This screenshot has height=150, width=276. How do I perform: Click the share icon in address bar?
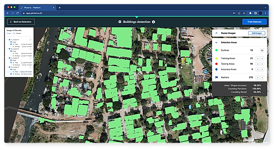point(239,13)
